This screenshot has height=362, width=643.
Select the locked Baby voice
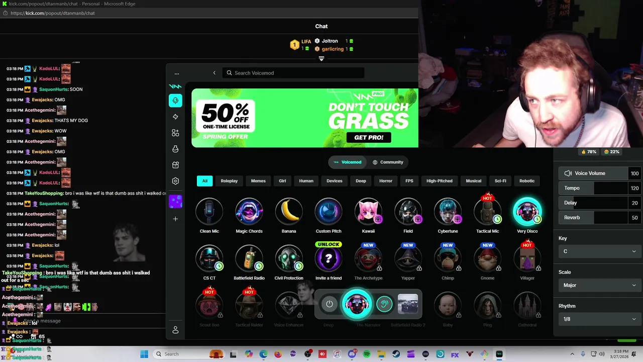click(448, 305)
